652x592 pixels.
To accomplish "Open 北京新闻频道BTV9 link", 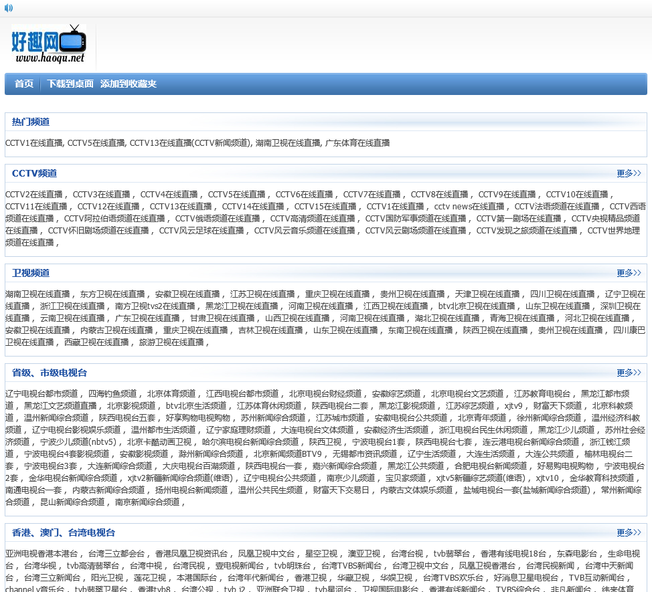I will (288, 454).
